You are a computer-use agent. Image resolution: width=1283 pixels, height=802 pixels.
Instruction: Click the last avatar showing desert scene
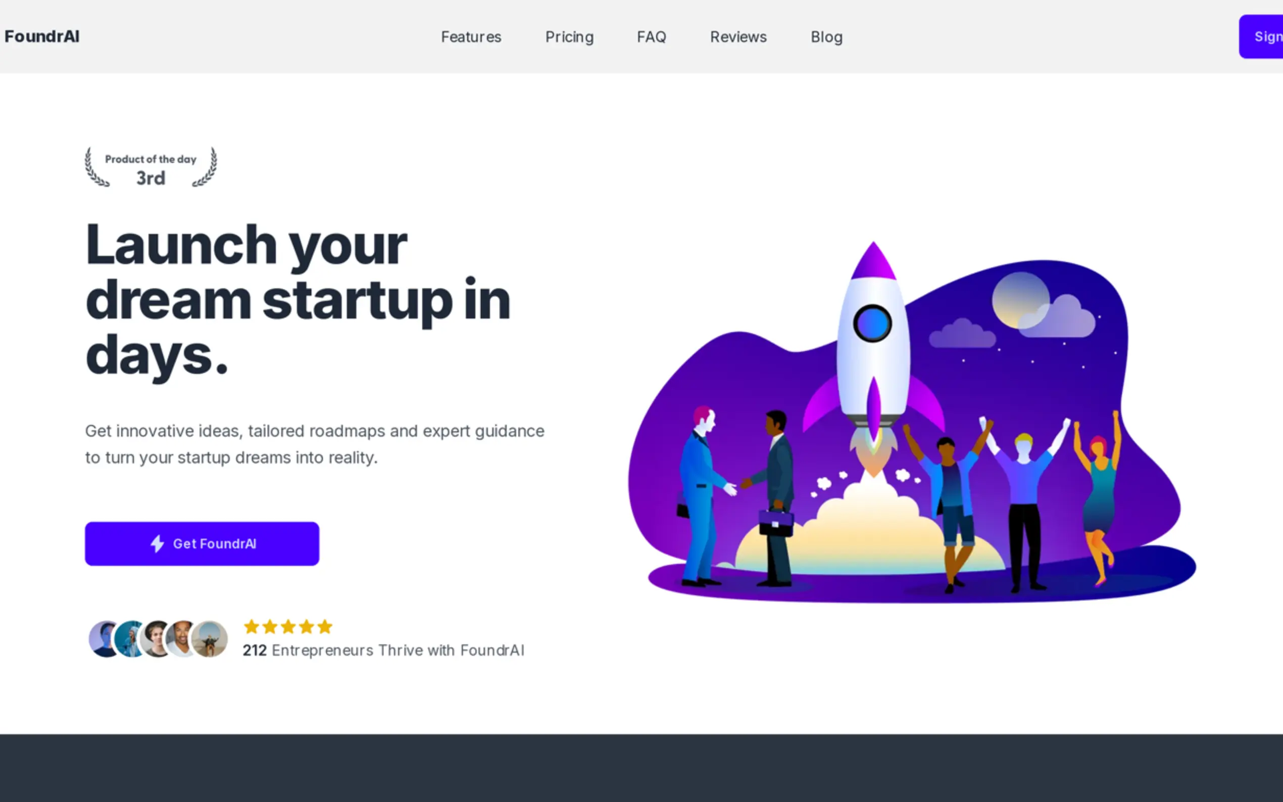[210, 639]
